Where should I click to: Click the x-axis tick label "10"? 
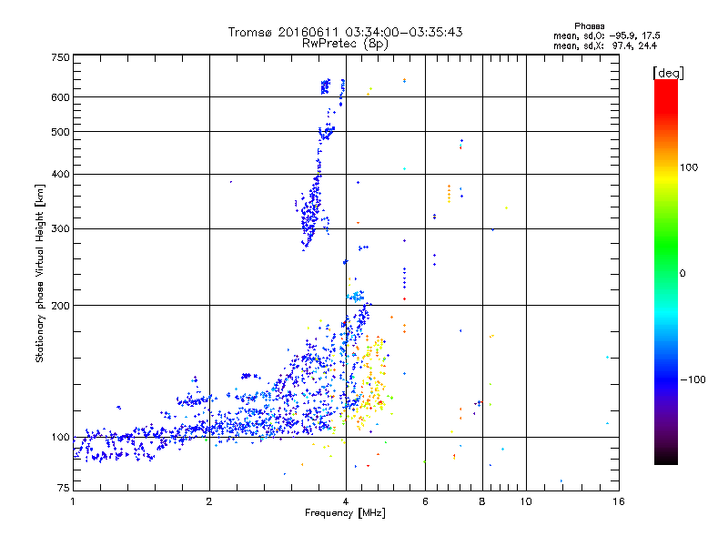coord(526,501)
